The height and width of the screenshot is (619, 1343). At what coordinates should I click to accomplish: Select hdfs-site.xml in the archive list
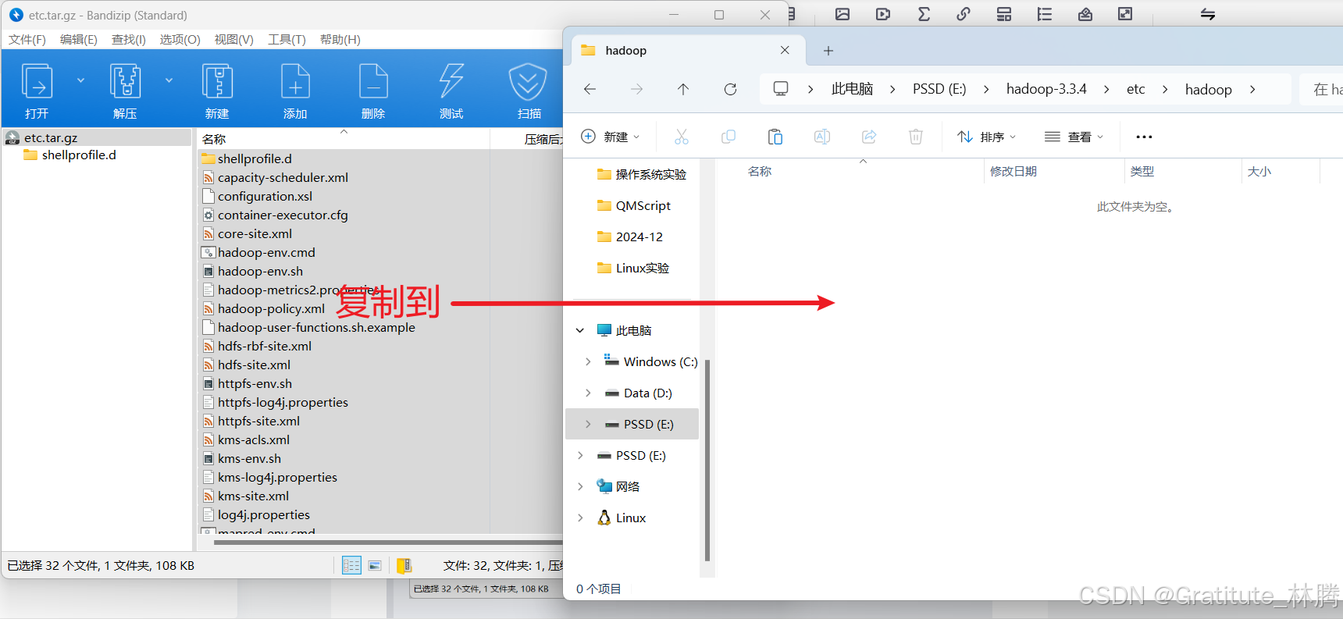254,365
